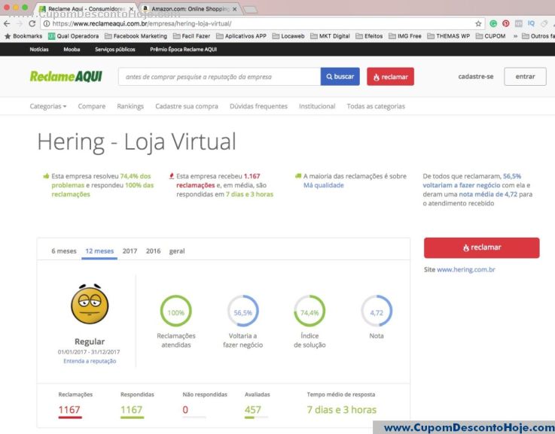
Task: Select the 6 meses tab
Action: click(64, 251)
